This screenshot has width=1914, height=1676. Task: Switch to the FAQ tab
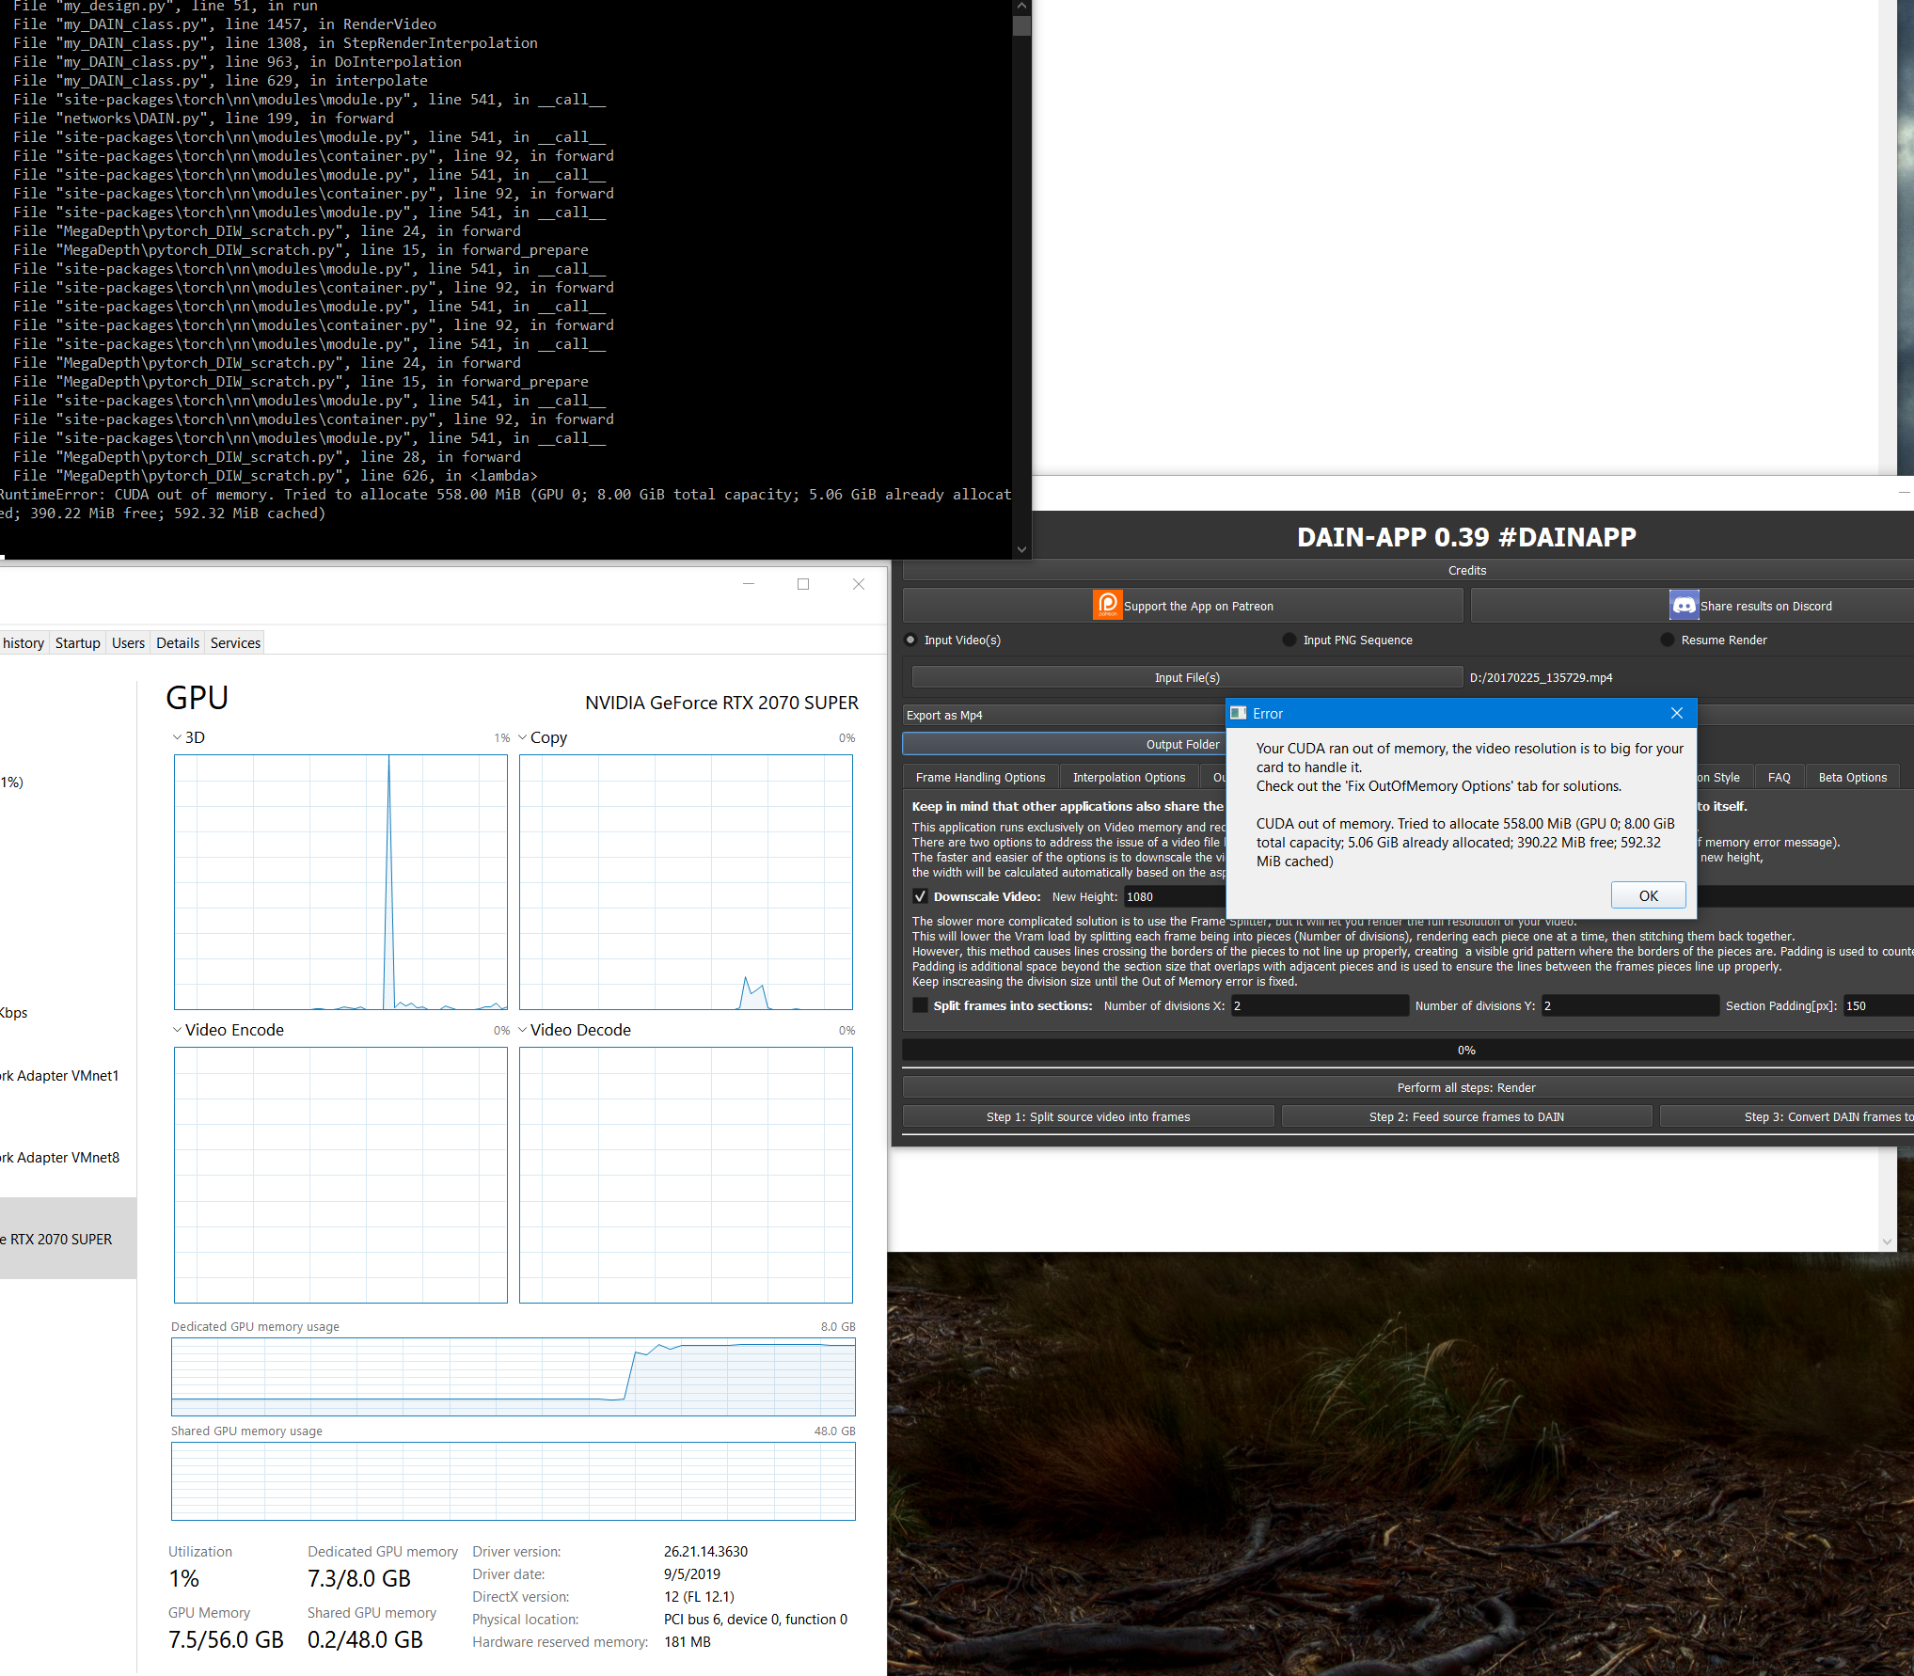(x=1779, y=777)
